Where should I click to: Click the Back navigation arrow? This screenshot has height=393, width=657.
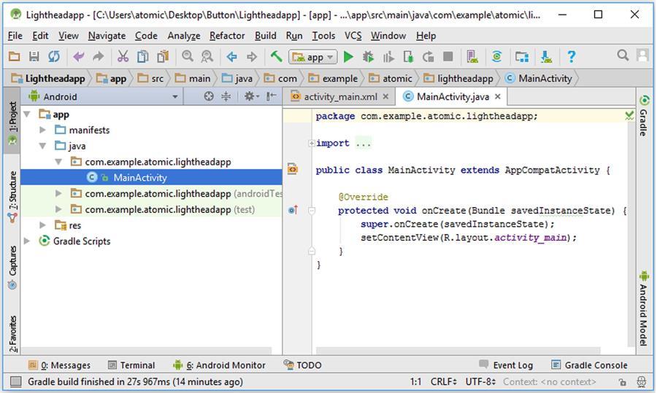[x=231, y=56]
